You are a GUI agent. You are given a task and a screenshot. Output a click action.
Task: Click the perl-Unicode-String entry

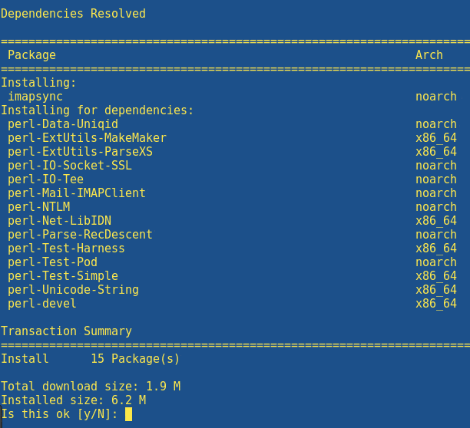(x=73, y=290)
